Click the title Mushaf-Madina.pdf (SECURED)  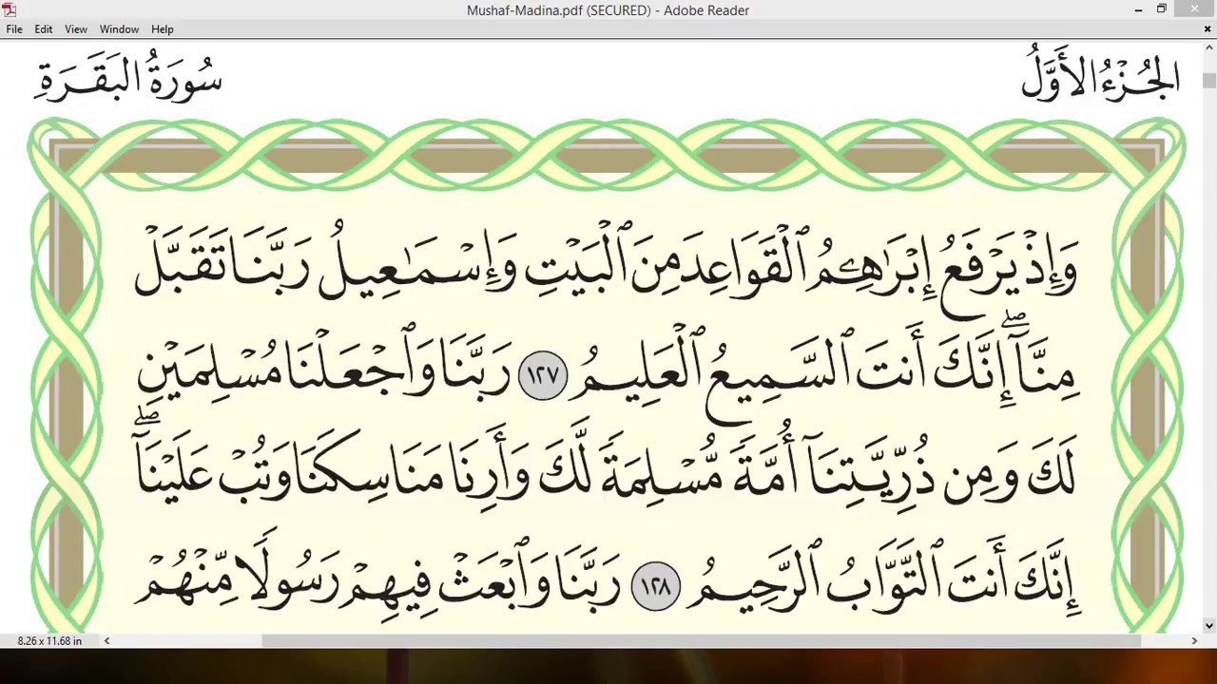[559, 10]
